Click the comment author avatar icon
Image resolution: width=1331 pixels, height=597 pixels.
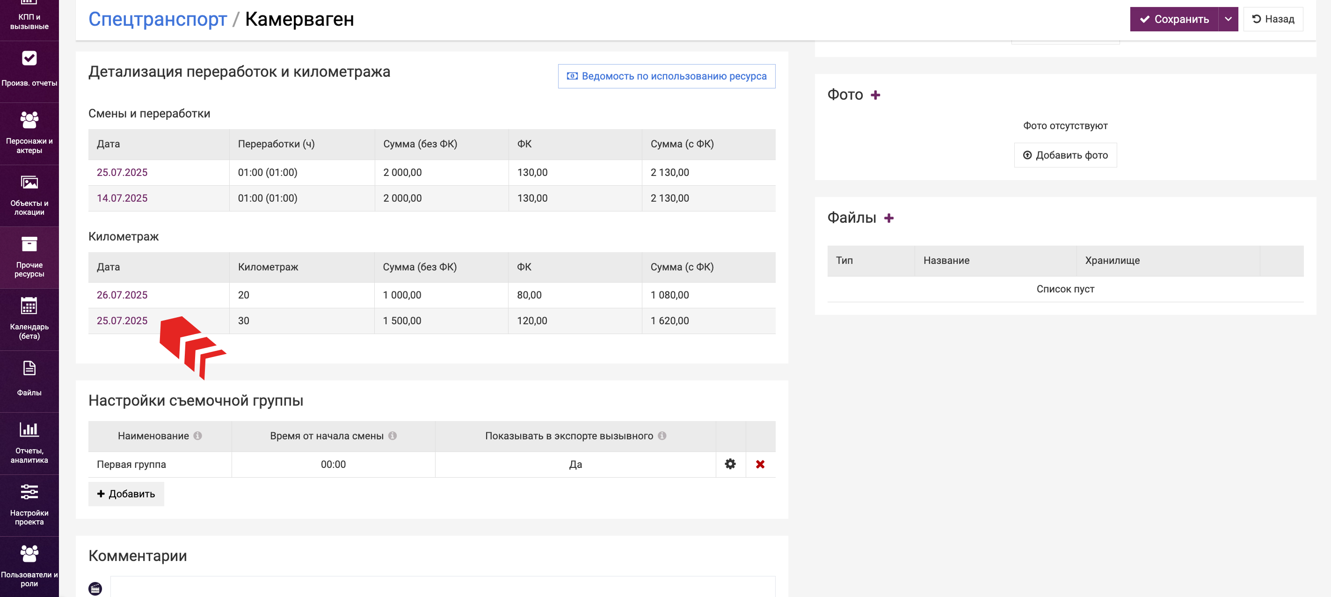click(95, 589)
